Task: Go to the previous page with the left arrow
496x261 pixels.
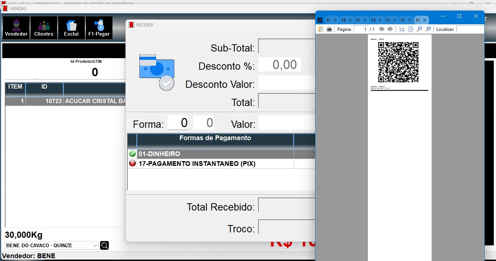Action: pyautogui.click(x=381, y=29)
